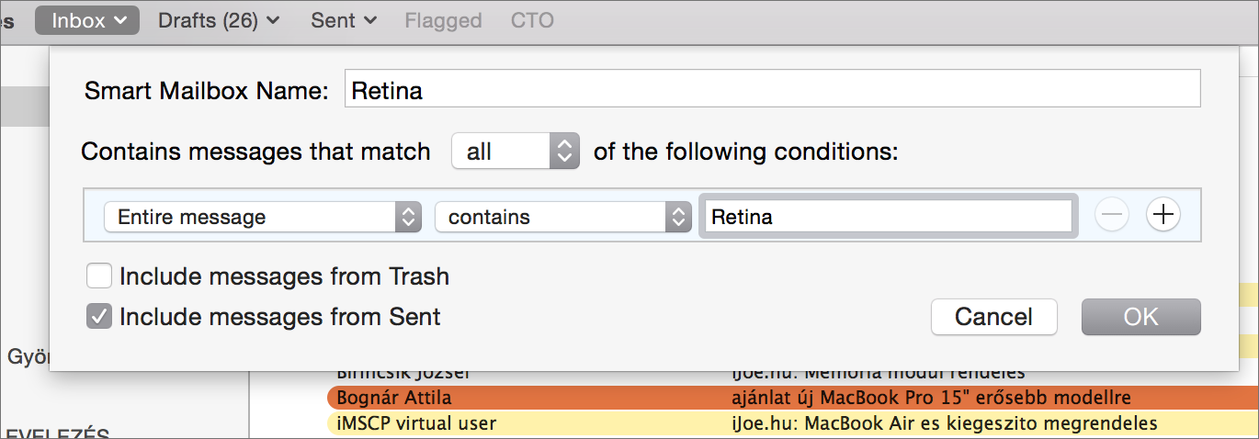The height and width of the screenshot is (439, 1259).
Task: Open the contains operator dropdown
Action: [562, 217]
